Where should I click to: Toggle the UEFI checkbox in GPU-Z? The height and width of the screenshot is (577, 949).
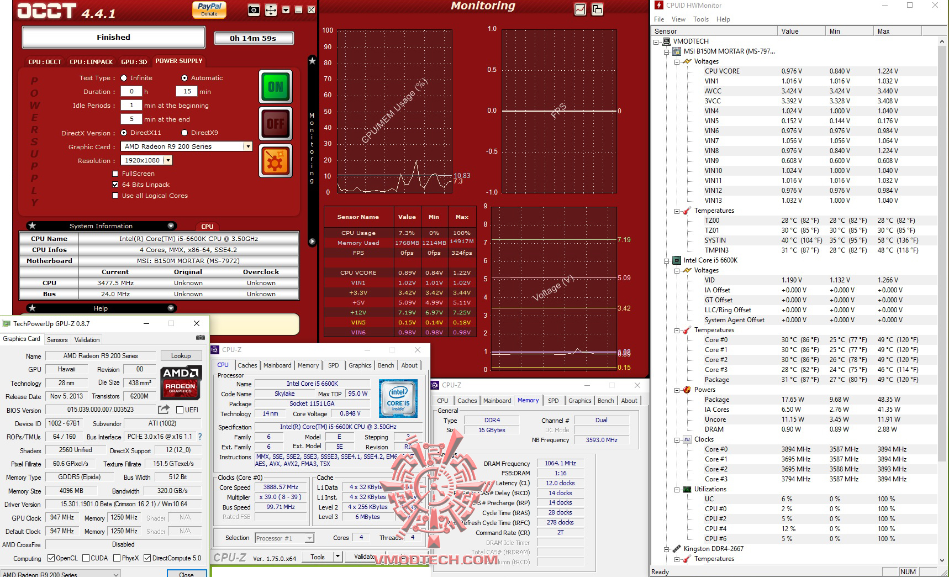(x=180, y=410)
